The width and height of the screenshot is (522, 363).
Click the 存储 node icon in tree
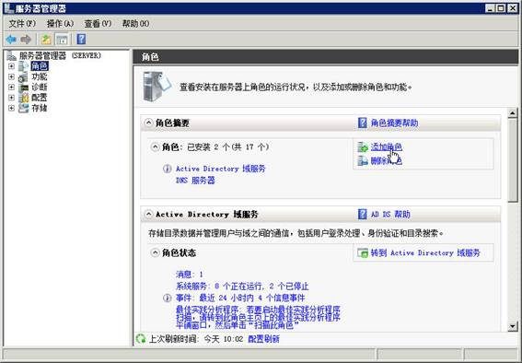[23, 108]
